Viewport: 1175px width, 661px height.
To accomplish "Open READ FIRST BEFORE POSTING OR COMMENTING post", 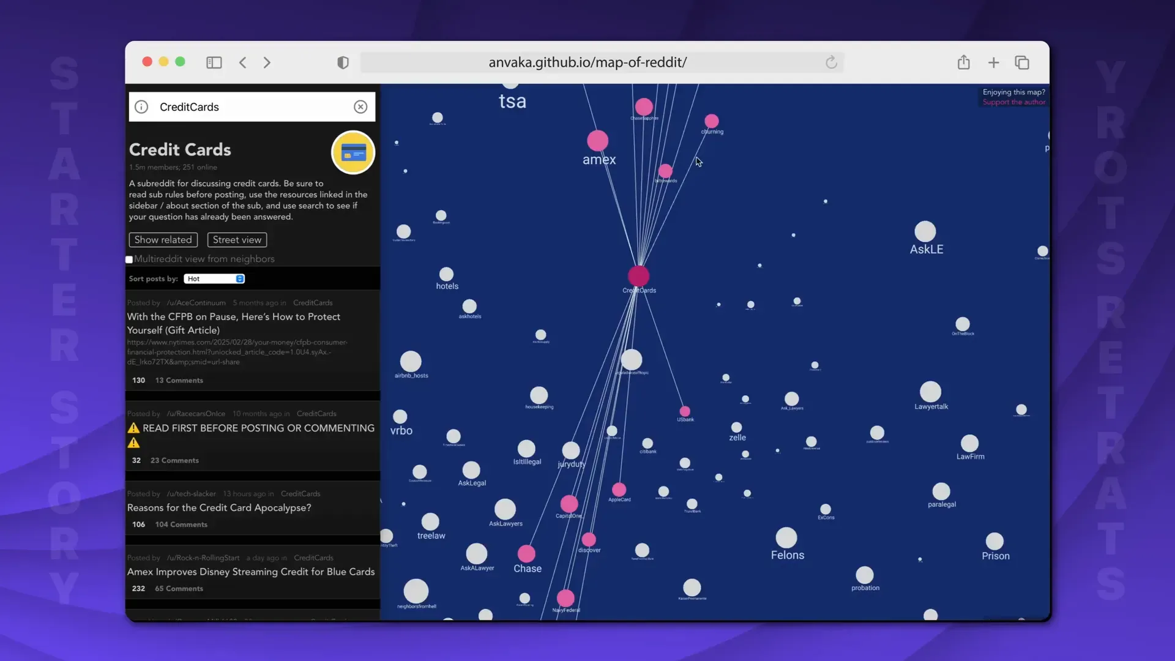I will (x=251, y=435).
